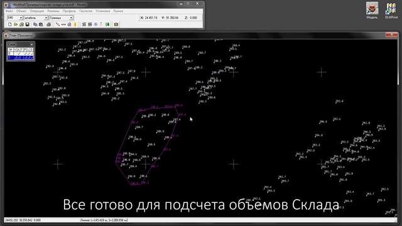
Task: Open the Профиль menu
Action: (69, 11)
